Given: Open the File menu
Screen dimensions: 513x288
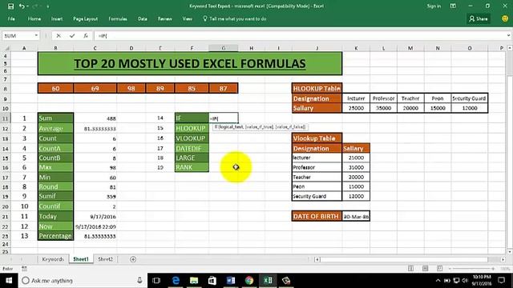Looking at the screenshot, I should coord(11,19).
